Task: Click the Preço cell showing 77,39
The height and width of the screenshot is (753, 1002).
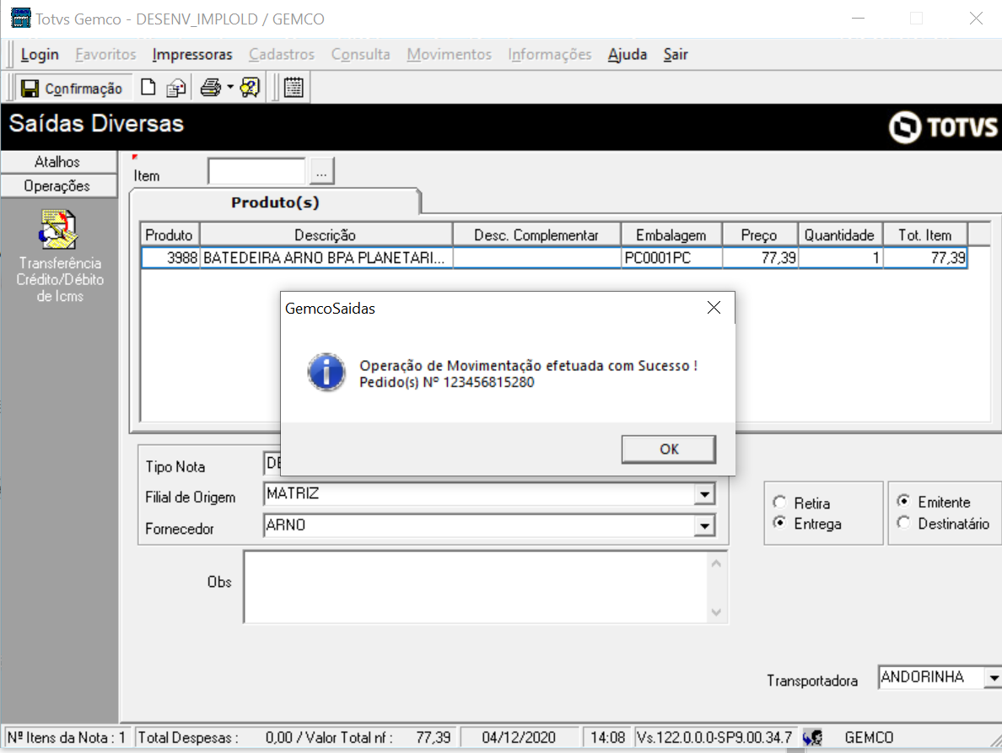Action: click(x=760, y=258)
